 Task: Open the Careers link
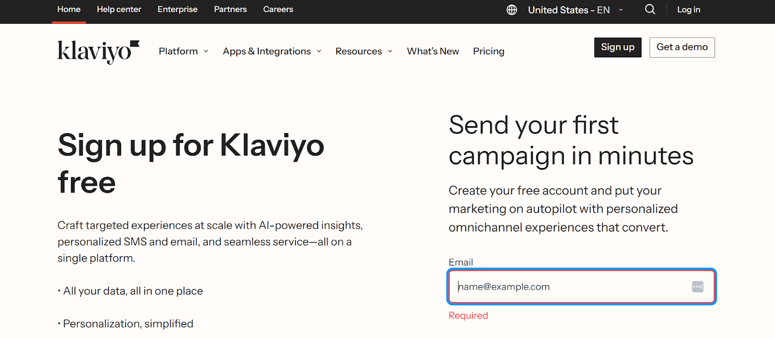(278, 10)
